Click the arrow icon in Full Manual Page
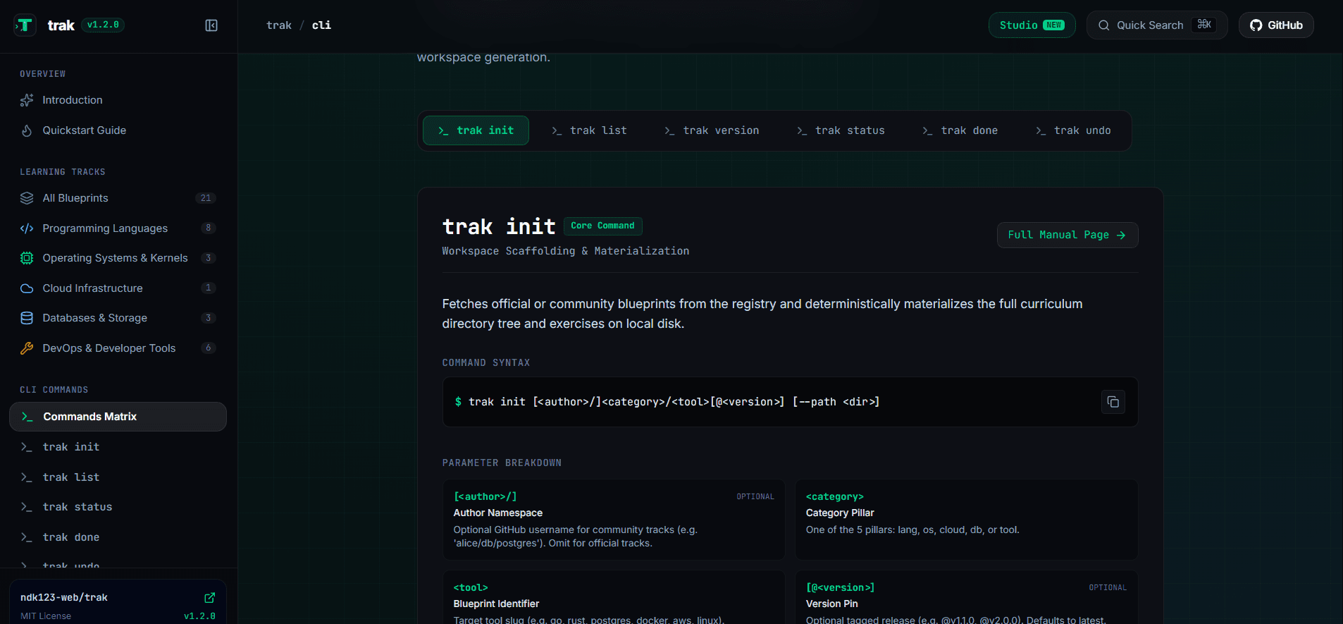 pos(1121,235)
